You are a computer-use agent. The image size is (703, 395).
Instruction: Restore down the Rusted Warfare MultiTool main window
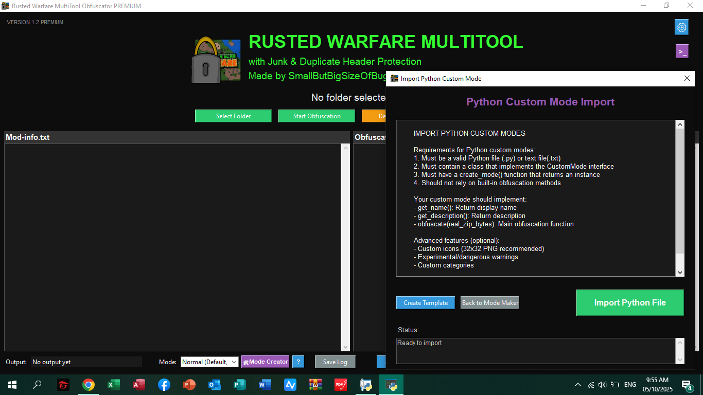click(x=666, y=6)
